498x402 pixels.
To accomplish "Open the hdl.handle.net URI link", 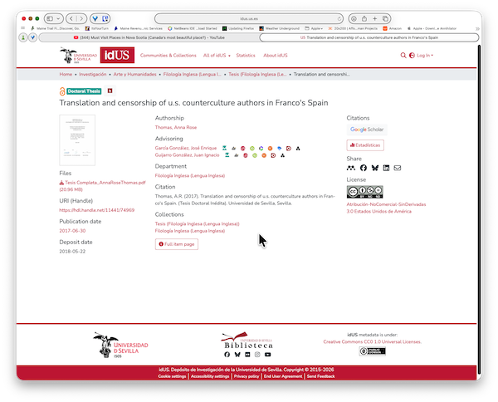I will (x=97, y=210).
